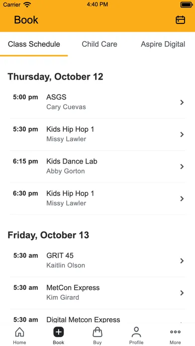Image resolution: width=195 pixels, height=346 pixels.
Task: Open the calendar date picker icon
Action: click(x=180, y=20)
